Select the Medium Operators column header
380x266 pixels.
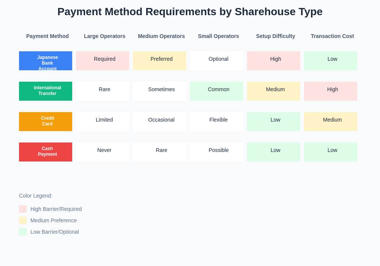tap(161, 36)
